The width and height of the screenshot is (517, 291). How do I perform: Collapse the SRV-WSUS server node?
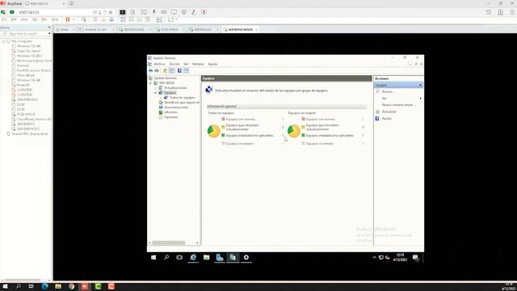(x=151, y=83)
